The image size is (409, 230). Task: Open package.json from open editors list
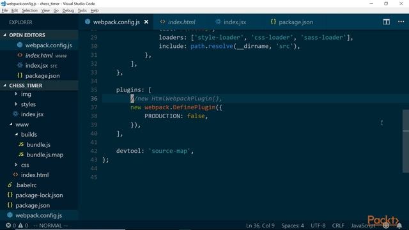[39, 75]
